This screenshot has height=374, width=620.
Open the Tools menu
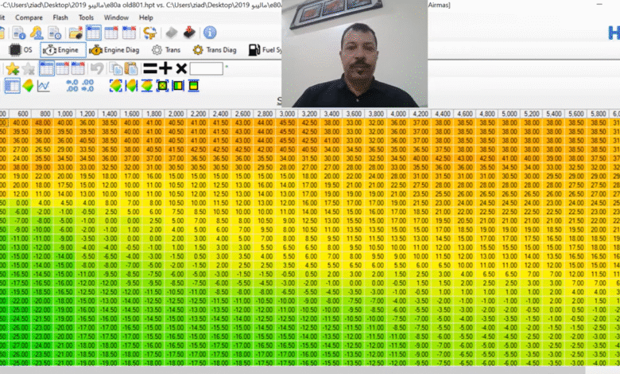pos(86,17)
